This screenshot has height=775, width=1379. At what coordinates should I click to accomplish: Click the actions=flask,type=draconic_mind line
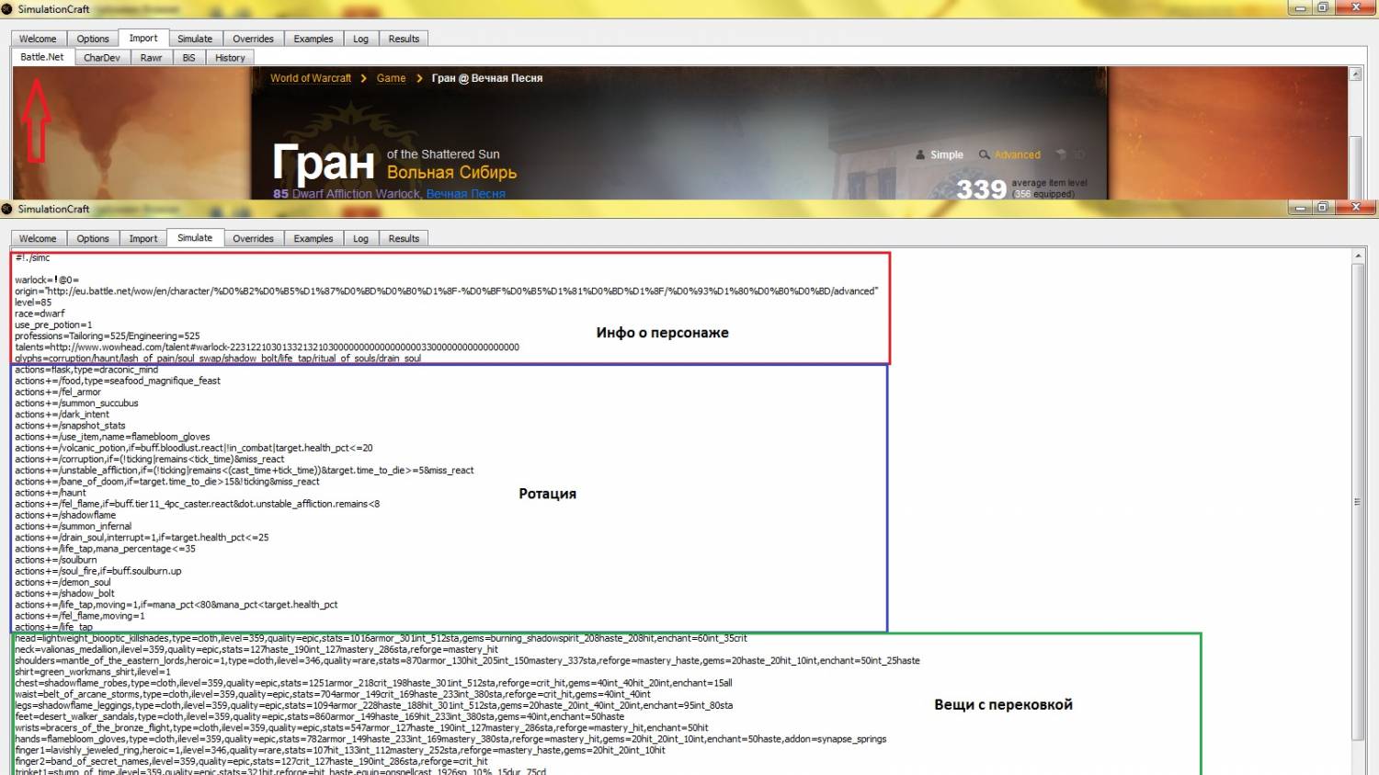[86, 370]
